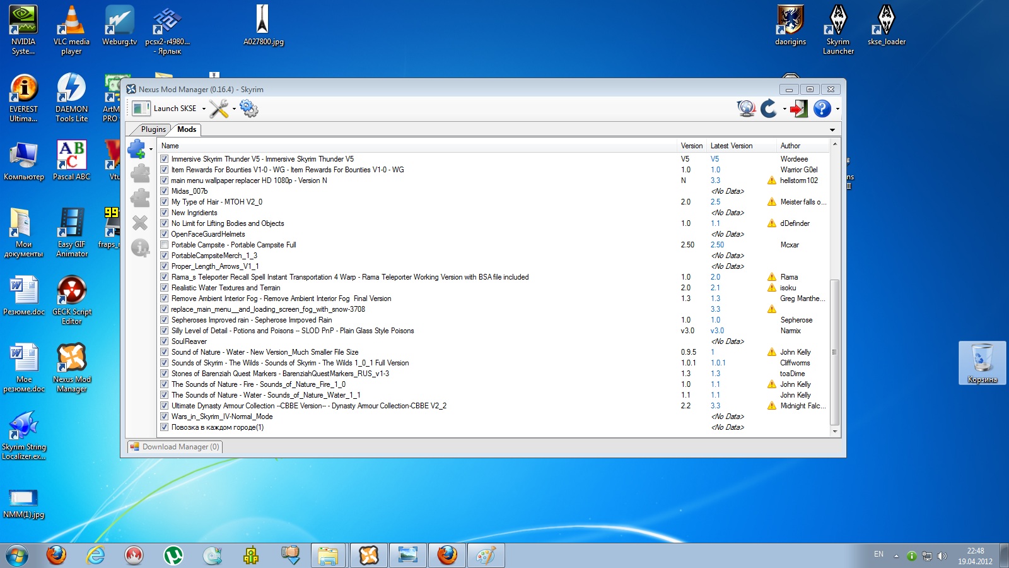Toggle Realistic Water Textures and Terrain checkbox
Image resolution: width=1009 pixels, height=568 pixels.
pos(165,288)
